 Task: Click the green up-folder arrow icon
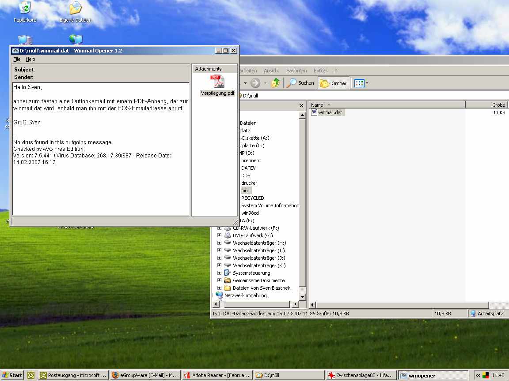pos(276,83)
